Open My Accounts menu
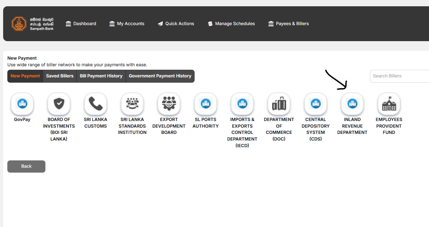The image size is (429, 227). click(127, 24)
